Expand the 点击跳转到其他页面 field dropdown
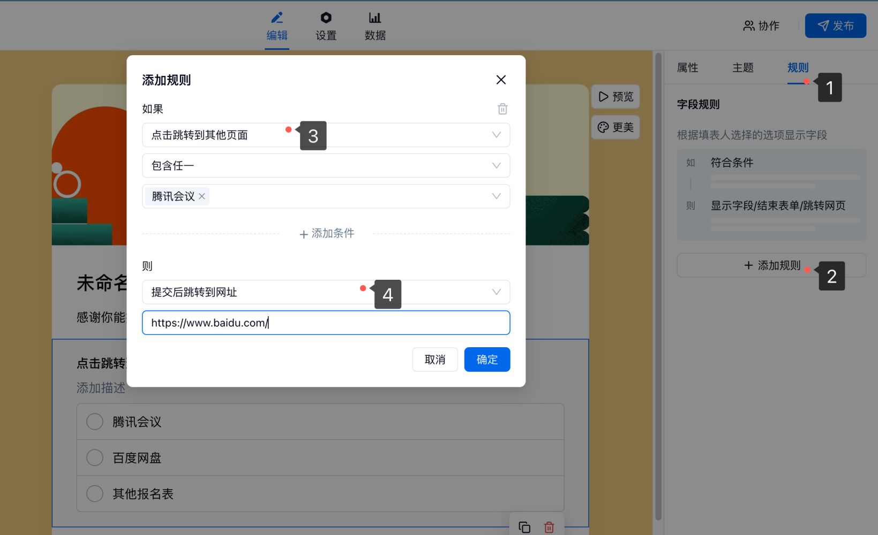The height and width of the screenshot is (535, 878). 496,135
